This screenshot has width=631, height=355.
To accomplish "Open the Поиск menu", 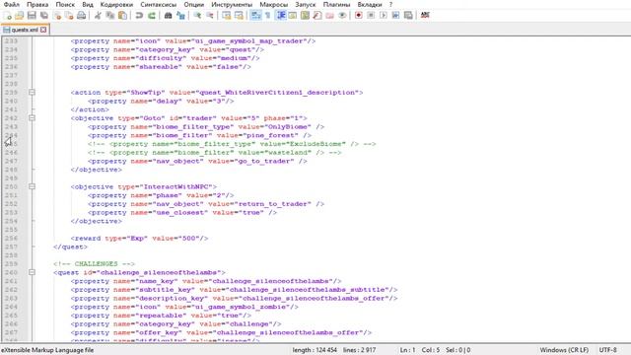I will [65, 4].
